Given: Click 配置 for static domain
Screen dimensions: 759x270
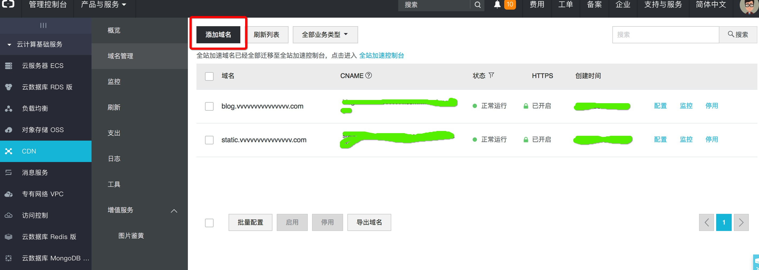Looking at the screenshot, I should coord(660,139).
